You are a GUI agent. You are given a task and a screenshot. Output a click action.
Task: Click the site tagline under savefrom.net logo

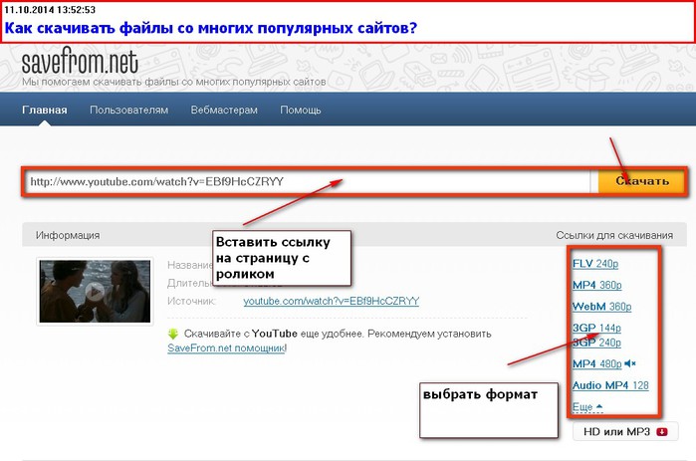point(174,82)
